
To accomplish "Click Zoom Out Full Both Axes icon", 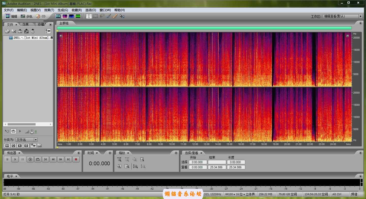I will (134, 159).
